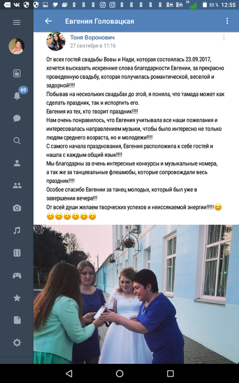Image resolution: width=239 pixels, height=383 pixels.
Task: Open the wedding photo attachment
Action: point(136,294)
